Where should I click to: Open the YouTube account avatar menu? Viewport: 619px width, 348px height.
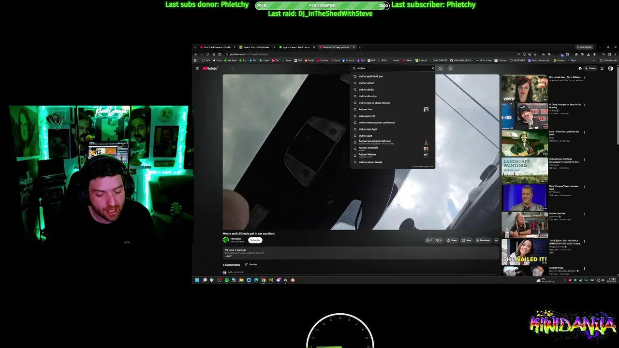pos(611,68)
